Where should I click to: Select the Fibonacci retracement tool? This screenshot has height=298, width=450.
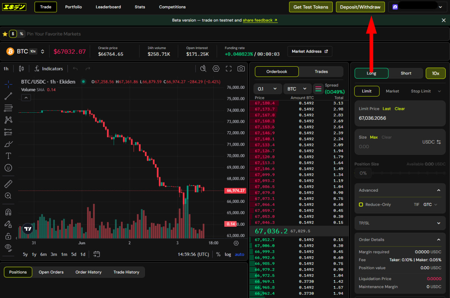tap(8, 108)
